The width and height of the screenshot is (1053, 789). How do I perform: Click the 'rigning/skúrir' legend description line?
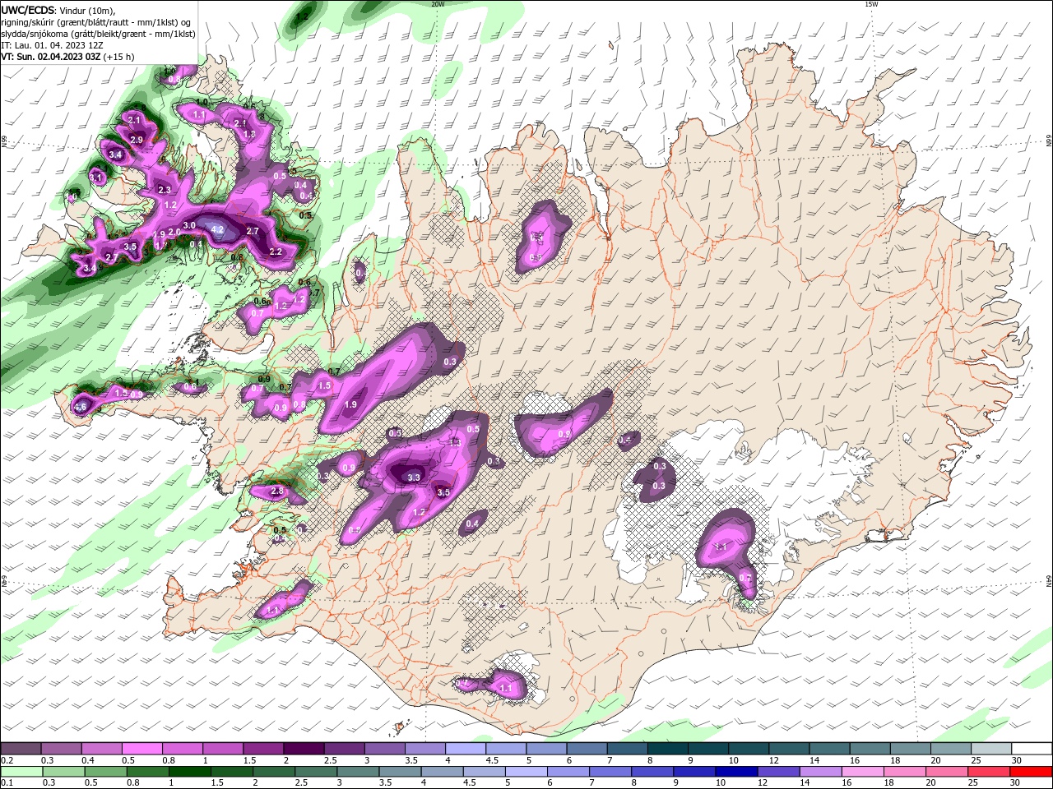pos(97,22)
